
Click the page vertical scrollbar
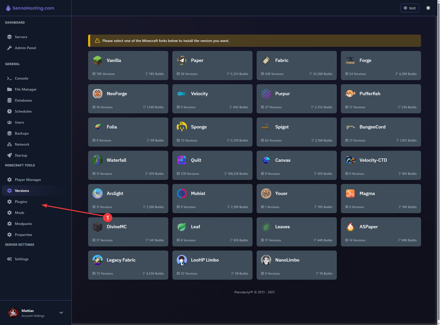click(x=438, y=154)
